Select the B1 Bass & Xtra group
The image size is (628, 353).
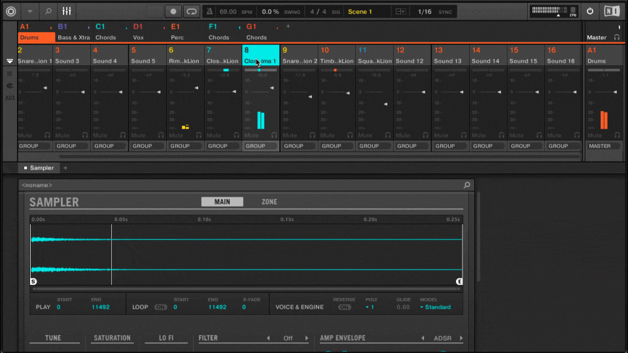tap(74, 32)
